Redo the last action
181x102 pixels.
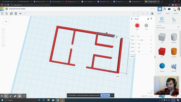(x=25, y=14)
